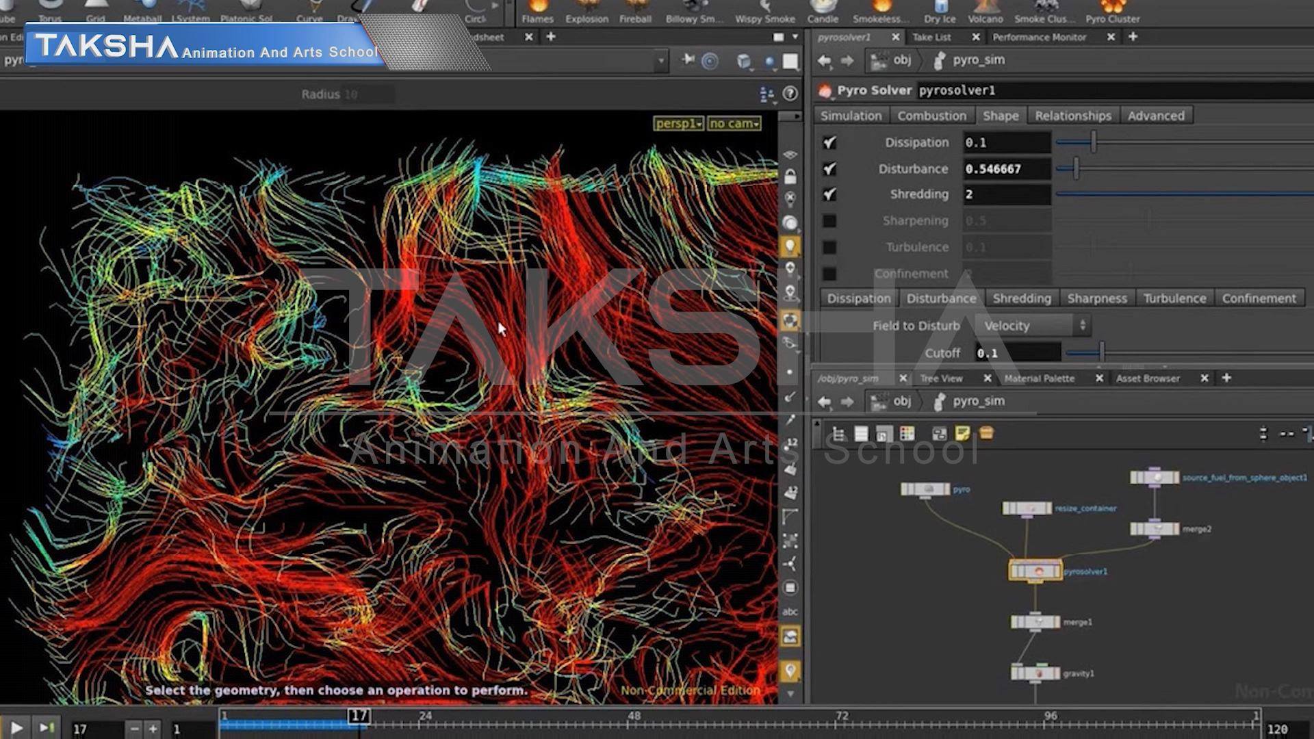
Task: Open the Sharpness sub-tab
Action: click(1097, 298)
